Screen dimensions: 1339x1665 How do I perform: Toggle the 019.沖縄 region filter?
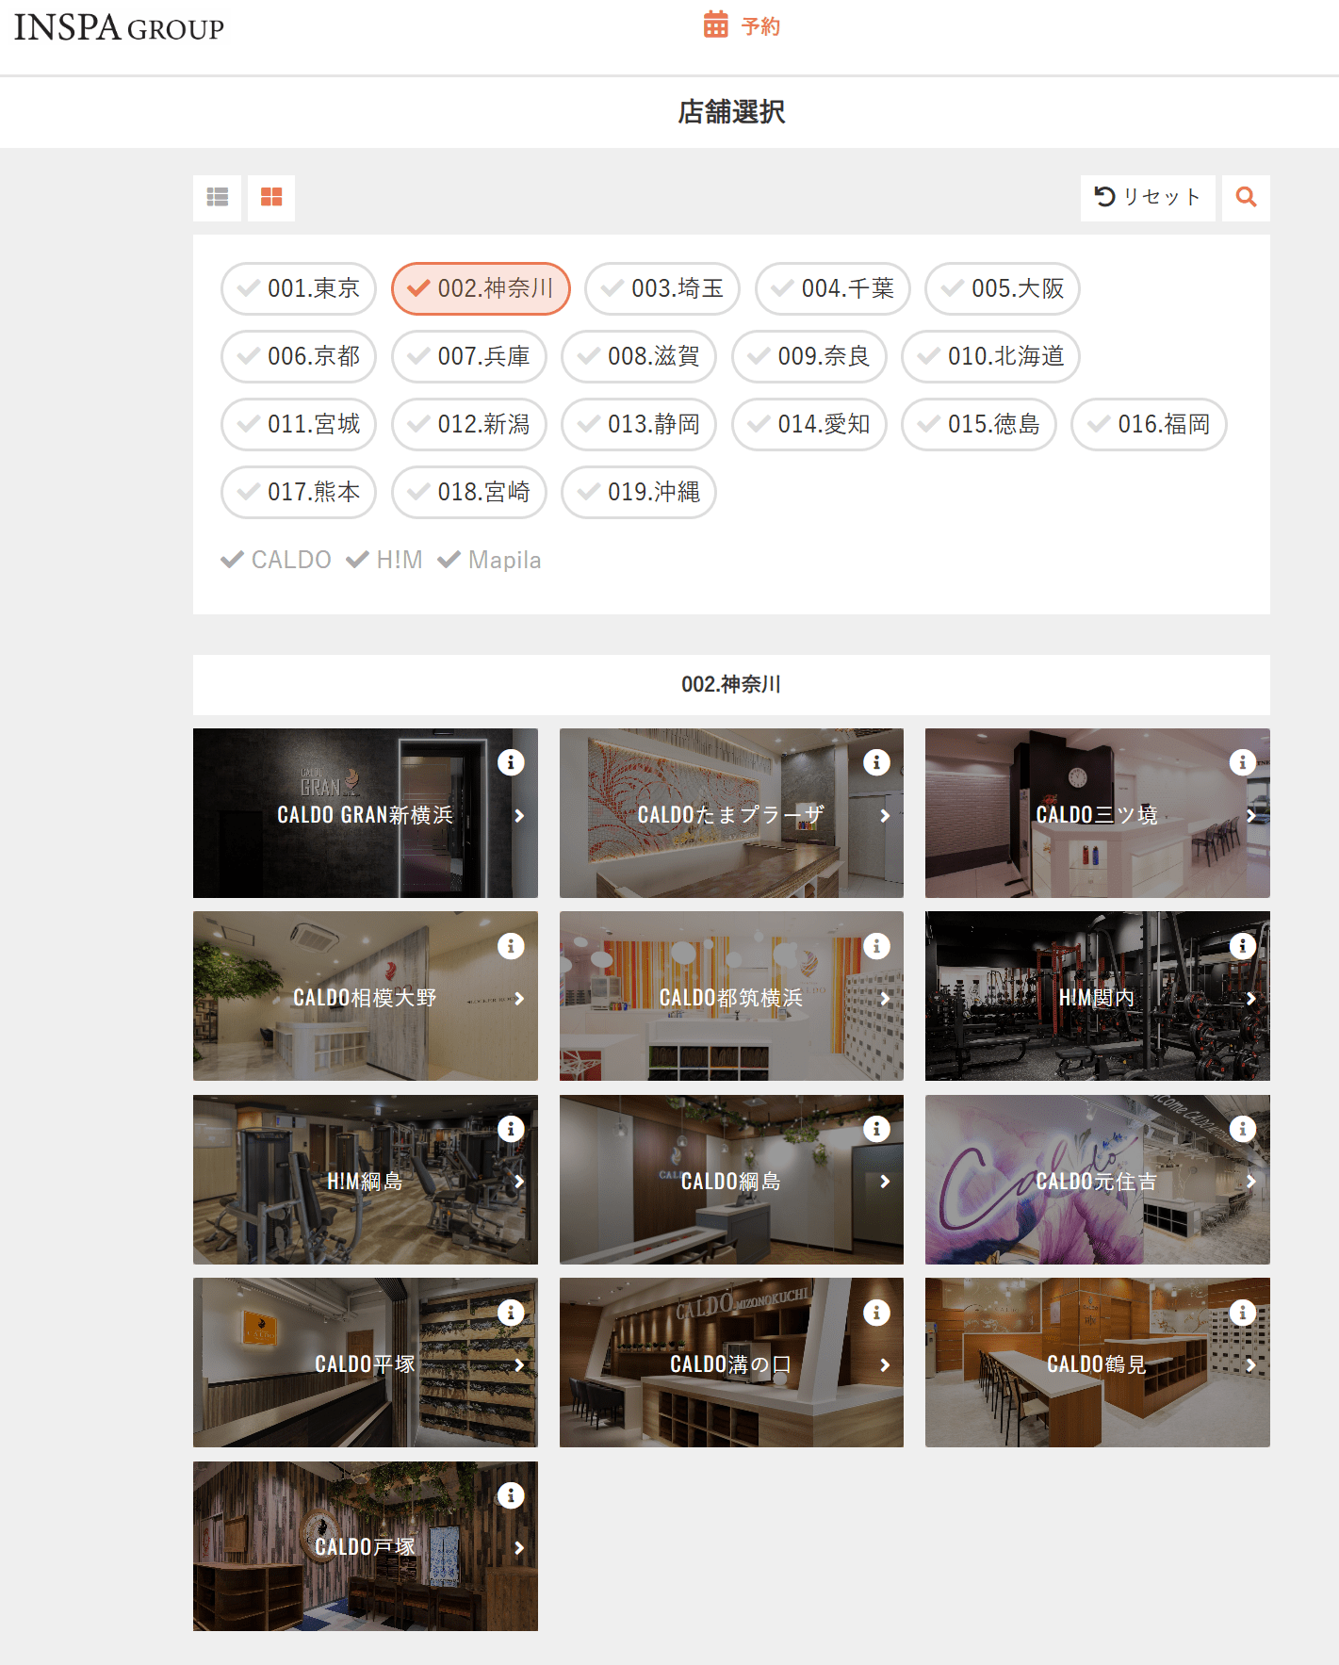(x=639, y=492)
